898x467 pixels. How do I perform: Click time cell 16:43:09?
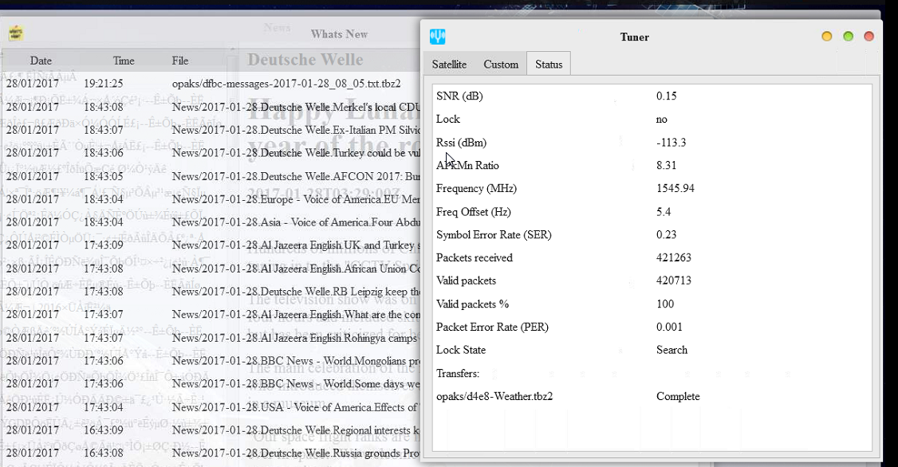[x=103, y=430]
